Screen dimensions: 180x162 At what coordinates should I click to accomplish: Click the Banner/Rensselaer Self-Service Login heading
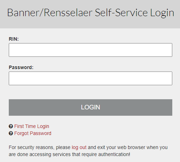click(91, 13)
